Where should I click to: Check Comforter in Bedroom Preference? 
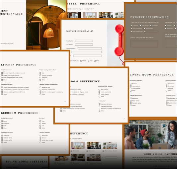[2, 124]
